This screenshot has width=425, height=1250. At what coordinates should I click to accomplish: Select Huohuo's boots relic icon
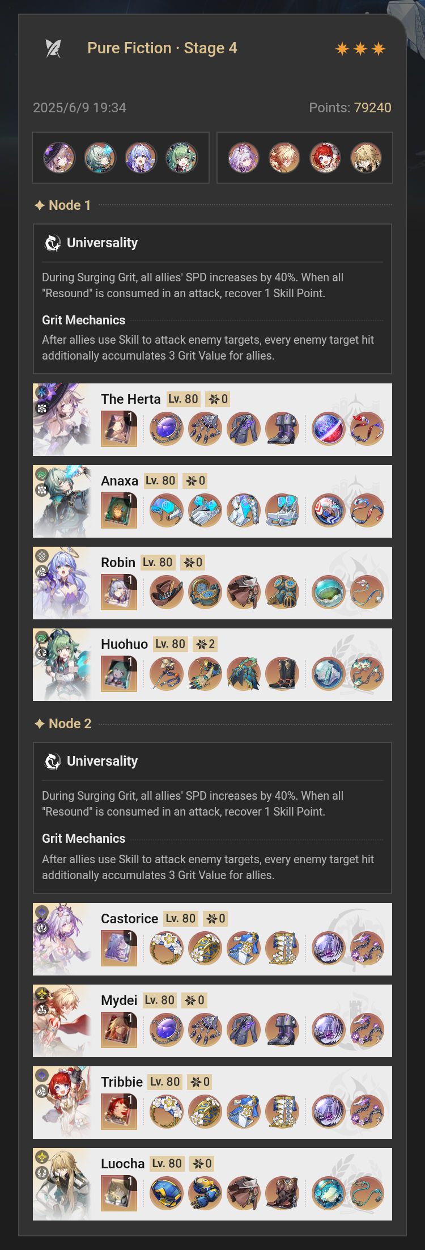pyautogui.click(x=282, y=674)
